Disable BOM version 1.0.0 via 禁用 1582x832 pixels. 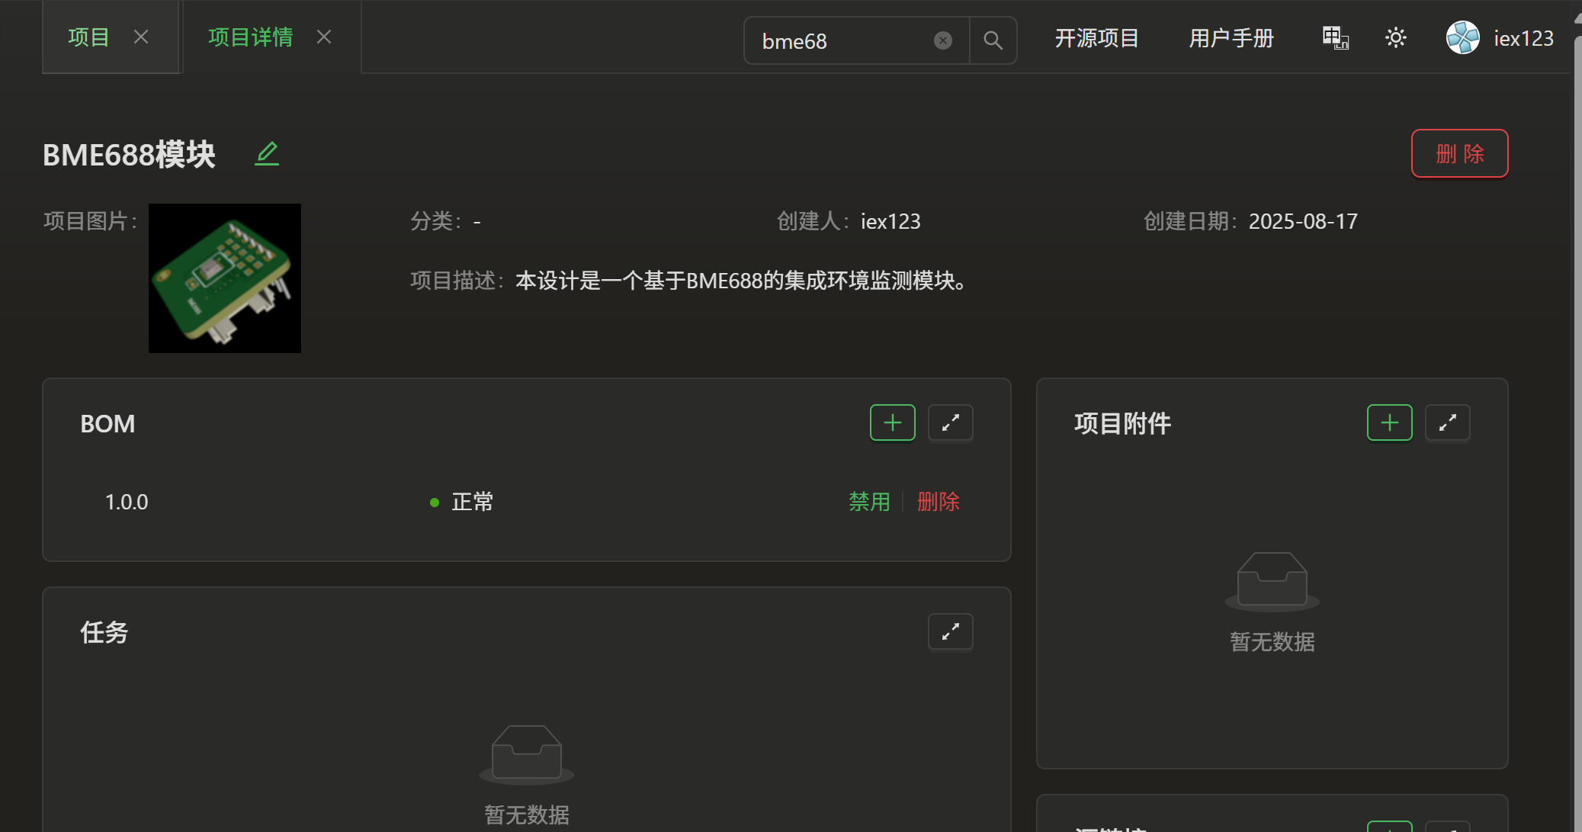pyautogui.click(x=869, y=502)
